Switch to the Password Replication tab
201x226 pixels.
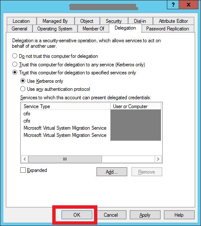tap(168, 29)
